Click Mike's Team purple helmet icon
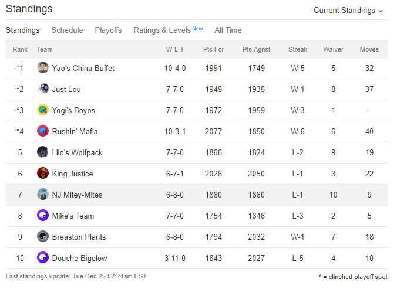Viewport: 397px width, 289px height. click(43, 216)
